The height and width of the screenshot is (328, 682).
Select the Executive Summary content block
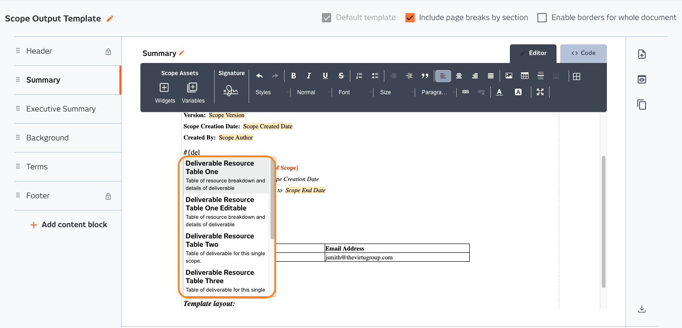pyautogui.click(x=68, y=109)
